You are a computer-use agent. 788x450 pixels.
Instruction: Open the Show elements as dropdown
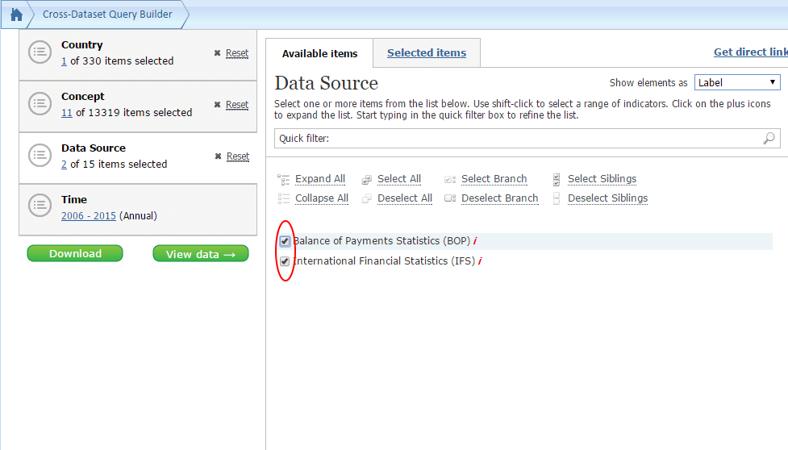[x=736, y=82]
